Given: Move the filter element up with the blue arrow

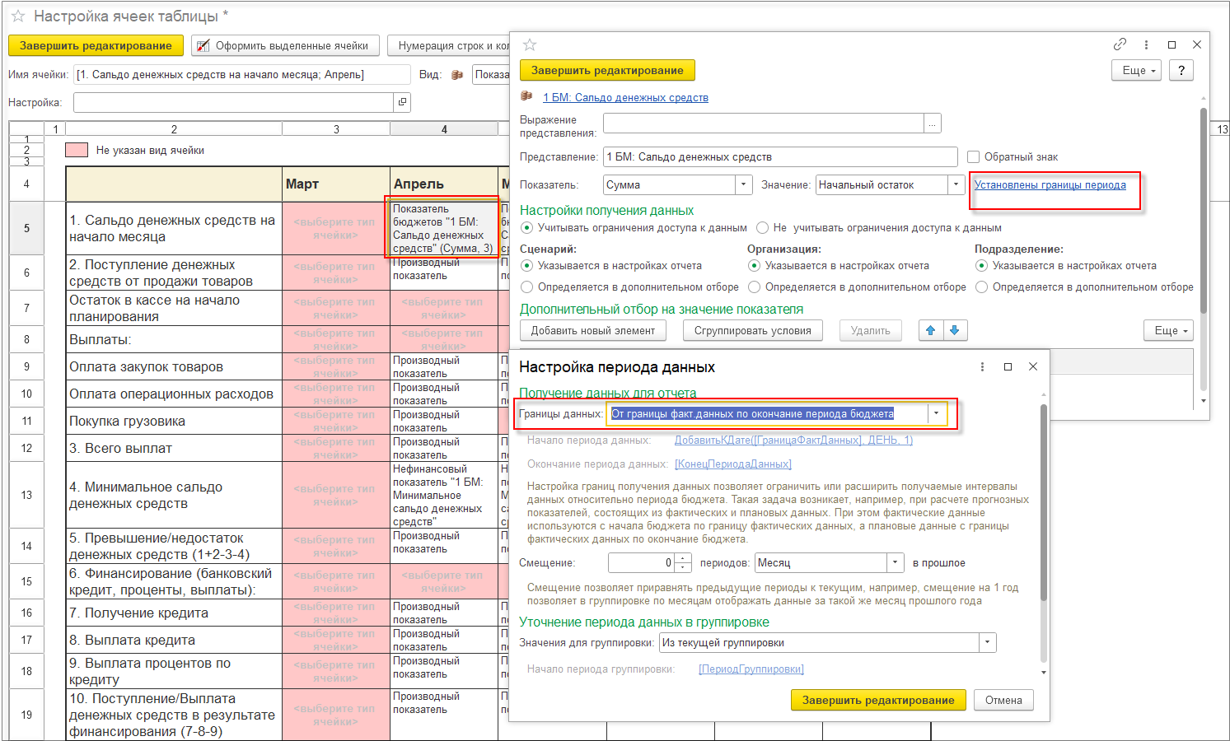Looking at the screenshot, I should (931, 330).
